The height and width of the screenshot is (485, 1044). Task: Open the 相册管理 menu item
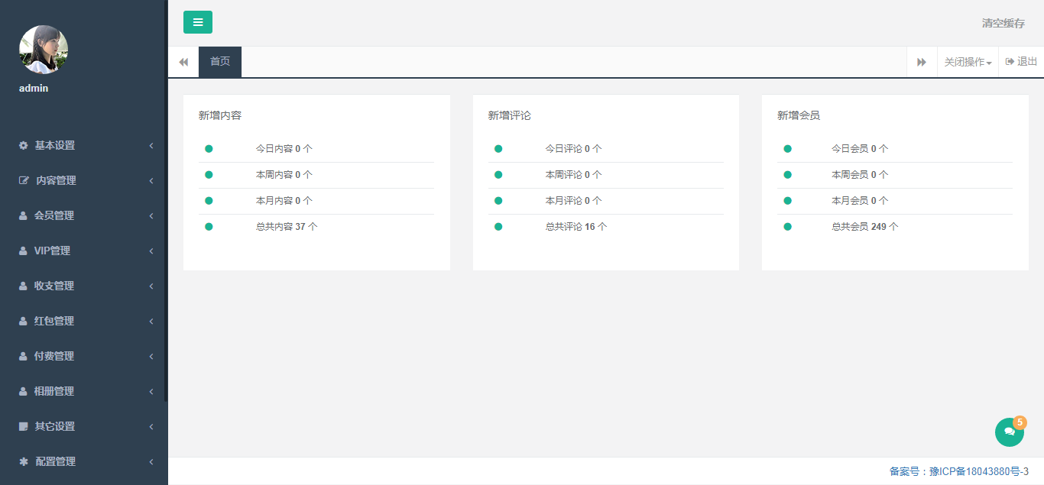tap(54, 391)
